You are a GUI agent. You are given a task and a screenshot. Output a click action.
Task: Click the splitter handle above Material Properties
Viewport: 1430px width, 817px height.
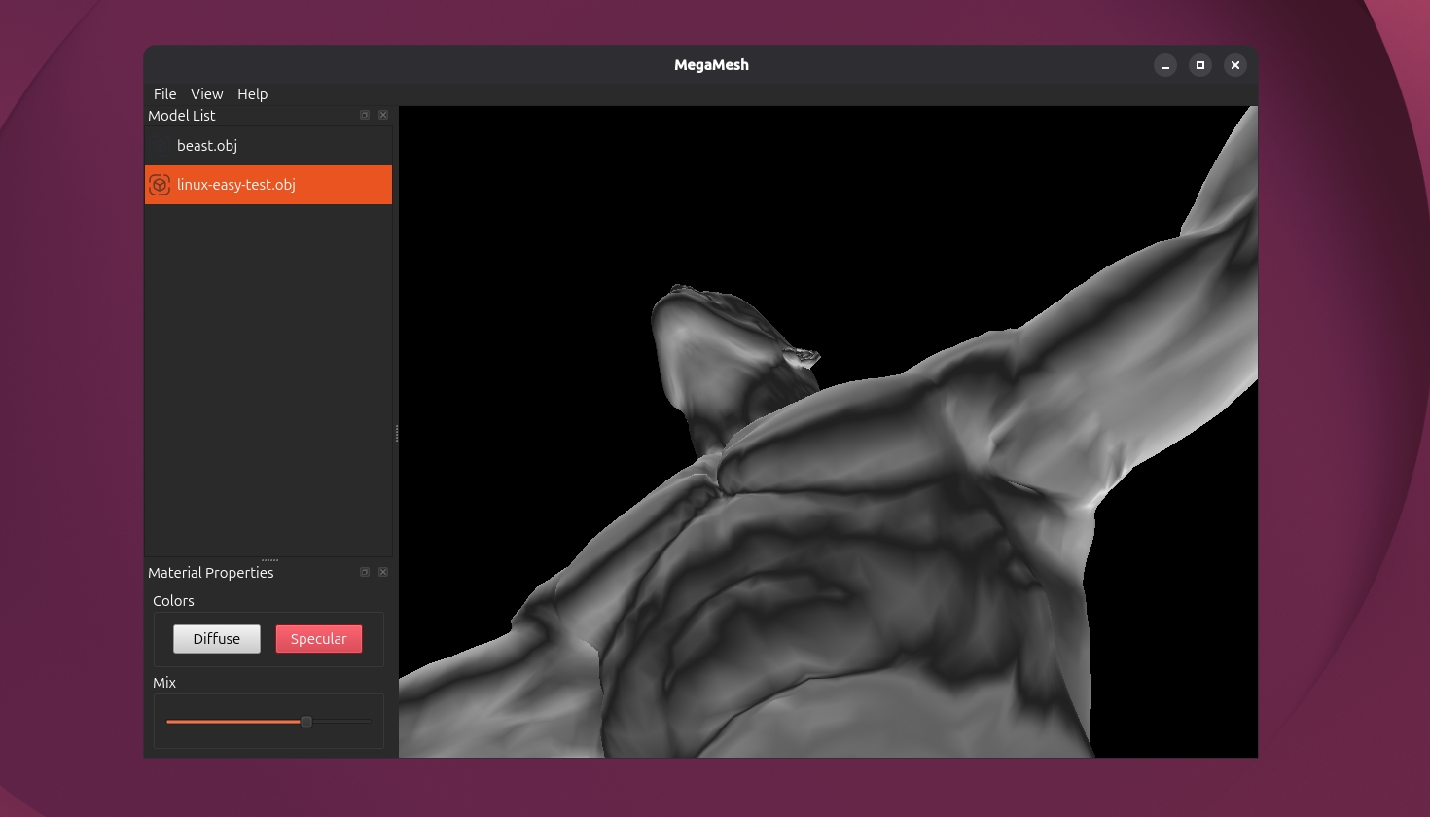(x=269, y=560)
